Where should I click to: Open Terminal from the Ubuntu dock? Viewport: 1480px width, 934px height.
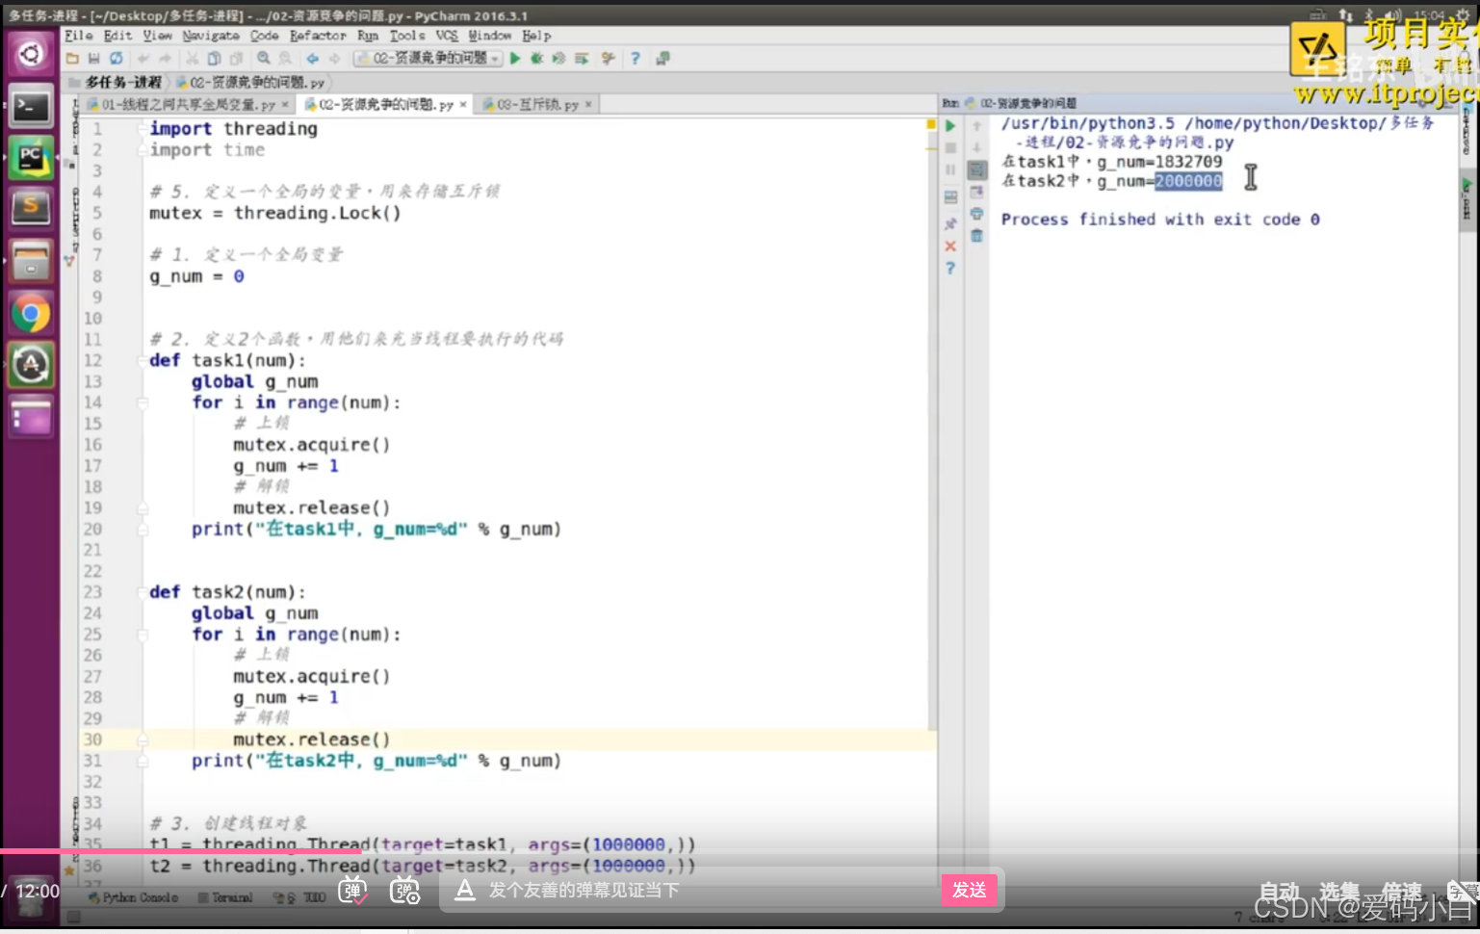coord(31,106)
